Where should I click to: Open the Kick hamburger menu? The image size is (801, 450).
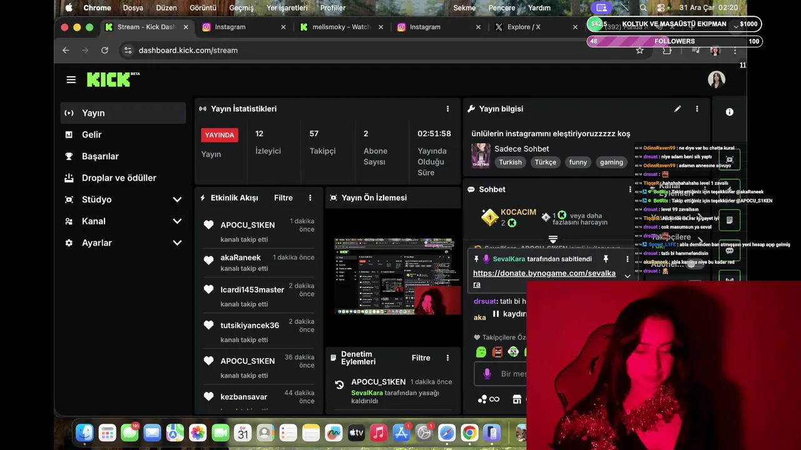[x=71, y=80]
